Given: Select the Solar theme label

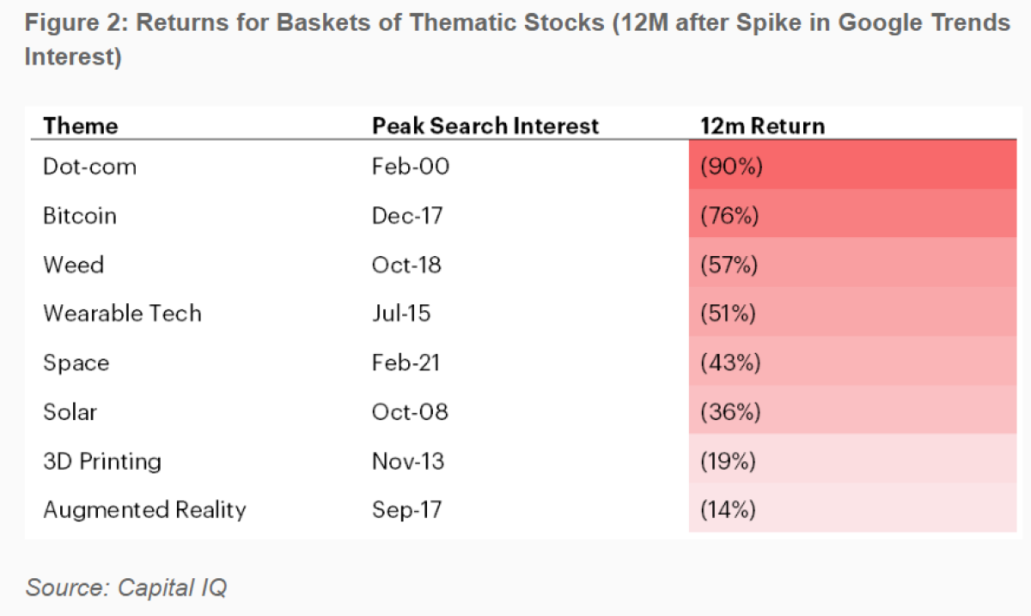Looking at the screenshot, I should click(x=70, y=412).
